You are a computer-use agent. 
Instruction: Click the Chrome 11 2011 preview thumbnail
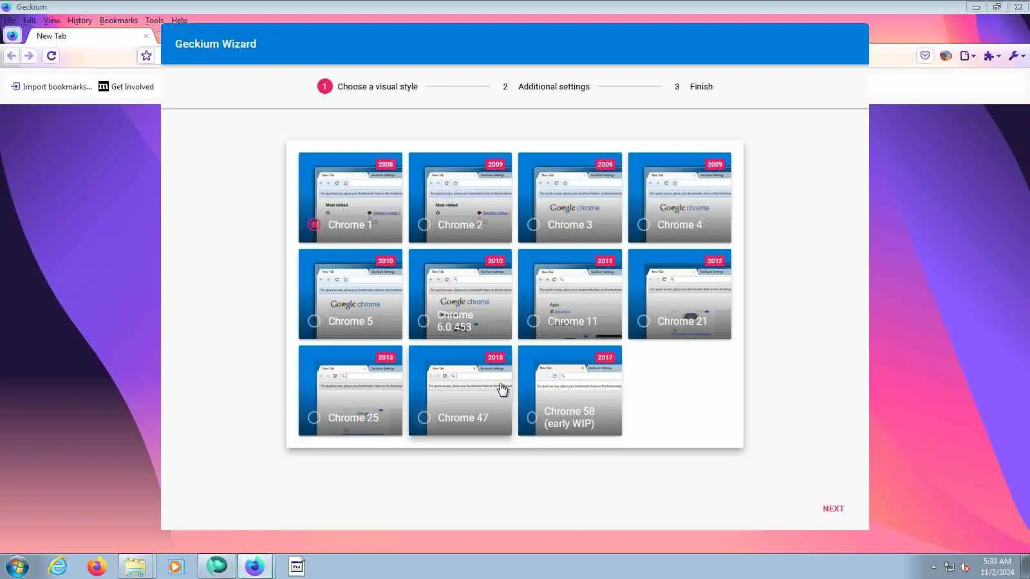(570, 293)
